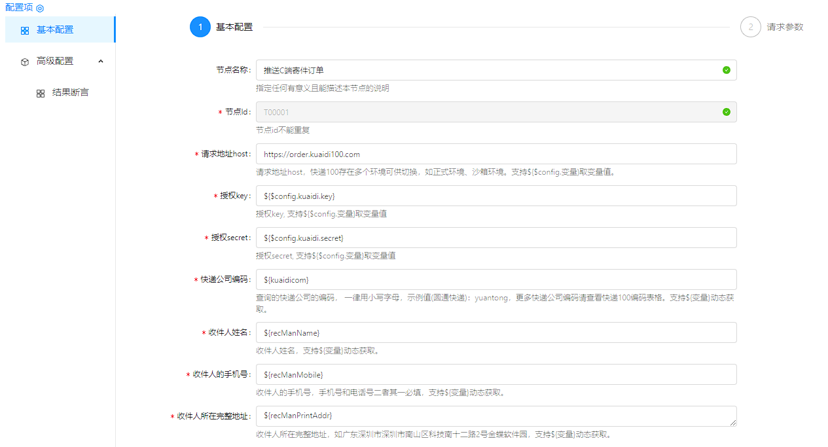The height and width of the screenshot is (447, 828).
Task: Click the green checkmark in 节点名称 field
Action: click(x=727, y=70)
